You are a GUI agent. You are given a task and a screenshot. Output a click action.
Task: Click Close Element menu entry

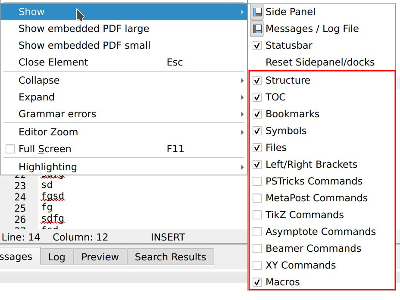(x=53, y=62)
